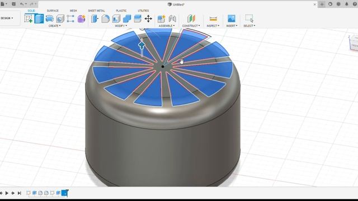
Task: Open the DESIGN workspace dropdown
Action: point(7,18)
